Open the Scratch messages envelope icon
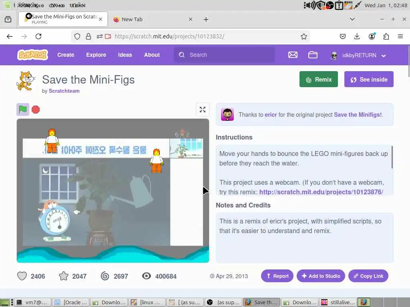Viewport: 410px width, 307px height. click(293, 55)
